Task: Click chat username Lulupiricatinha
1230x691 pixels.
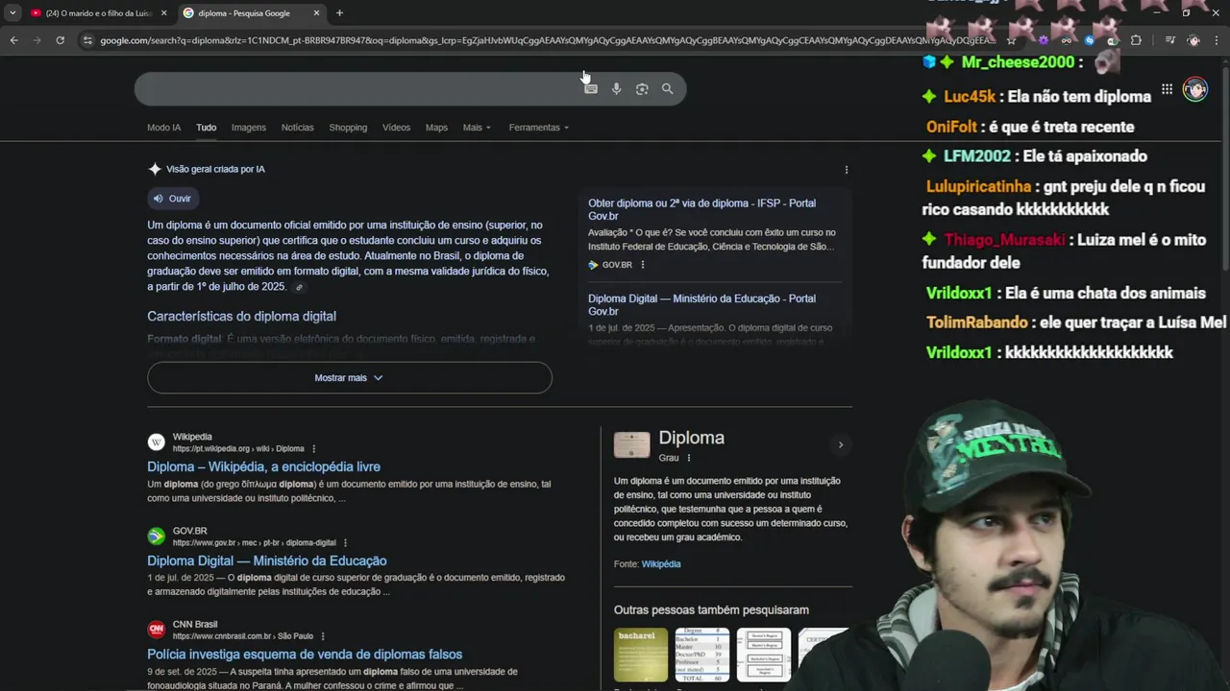Action: point(978,187)
